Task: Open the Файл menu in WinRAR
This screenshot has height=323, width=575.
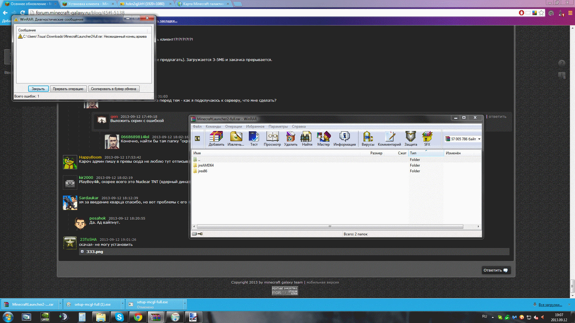Action: tap(197, 127)
